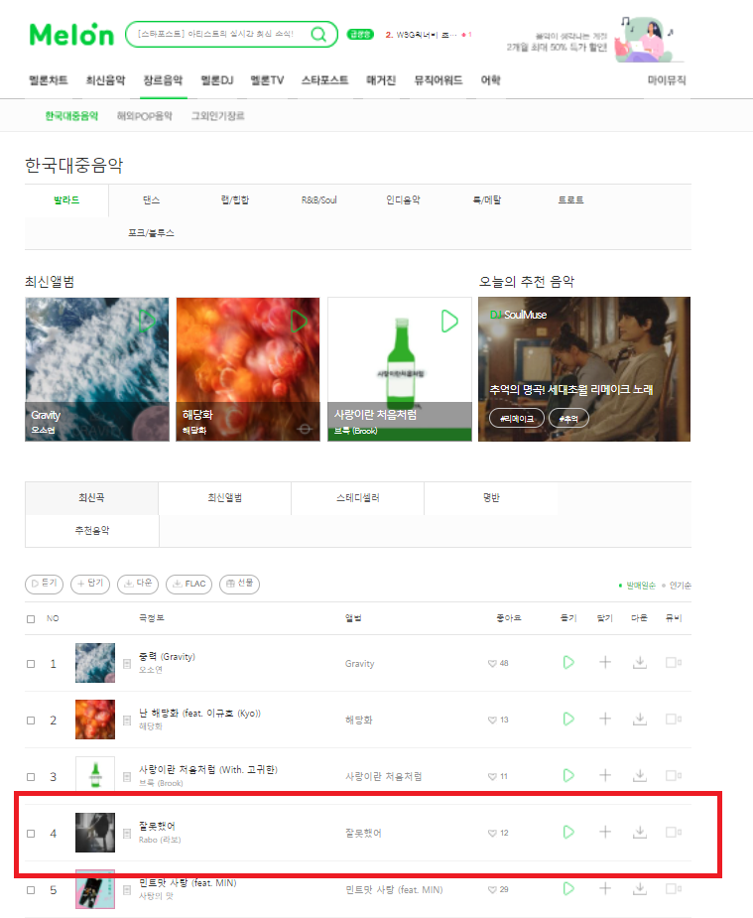Click the search magnifier icon
Viewport: 753px width, 918px height.
(318, 34)
